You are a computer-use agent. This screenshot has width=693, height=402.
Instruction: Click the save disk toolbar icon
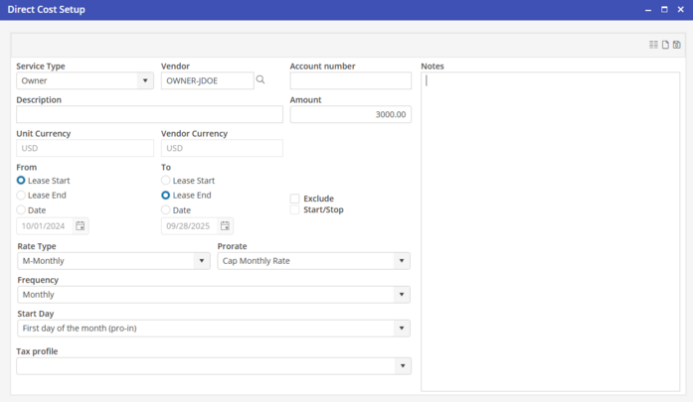[677, 45]
